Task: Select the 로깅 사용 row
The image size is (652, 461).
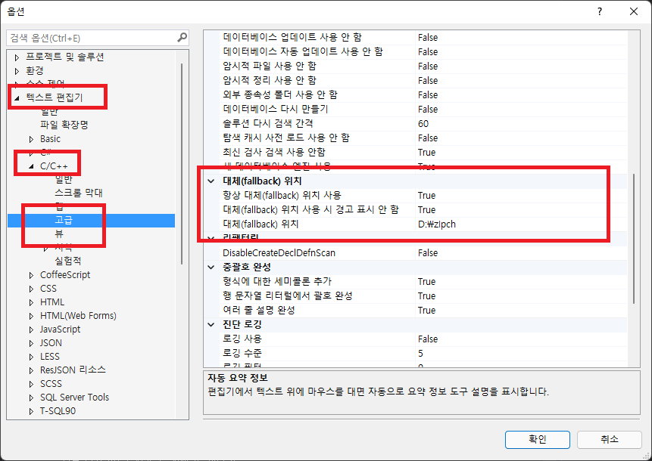Action: (424, 339)
